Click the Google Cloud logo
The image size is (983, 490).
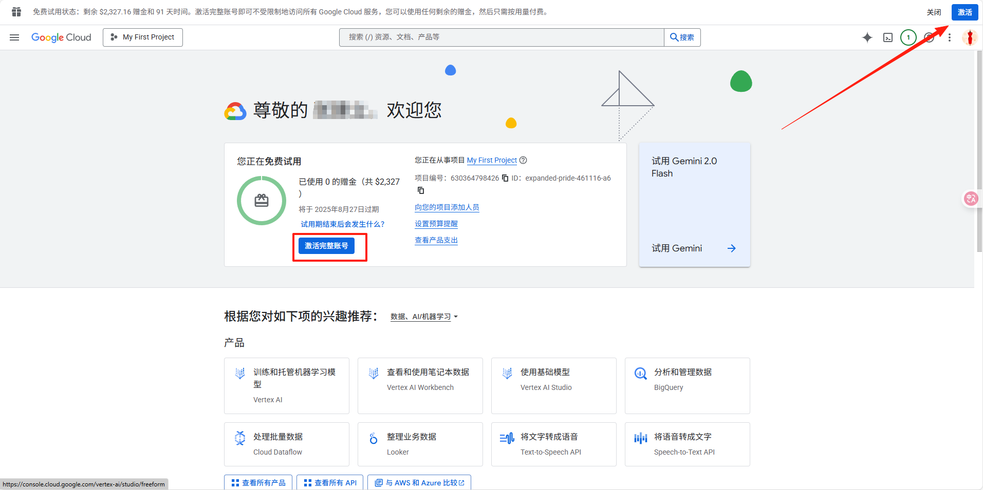click(x=61, y=37)
